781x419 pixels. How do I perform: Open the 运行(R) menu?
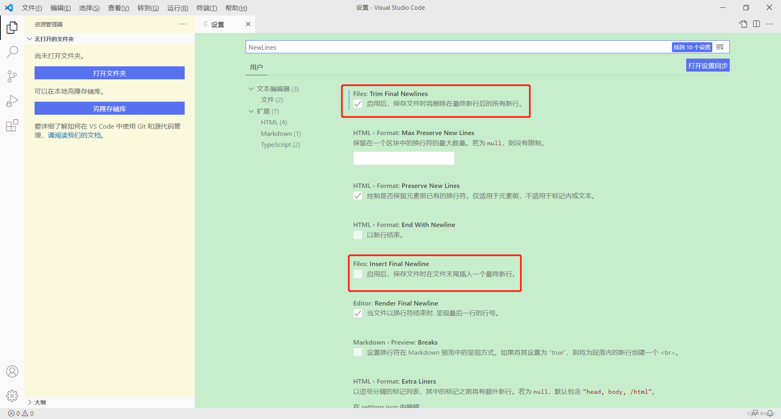click(178, 8)
